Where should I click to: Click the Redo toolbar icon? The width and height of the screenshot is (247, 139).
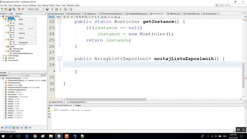(23, 9)
